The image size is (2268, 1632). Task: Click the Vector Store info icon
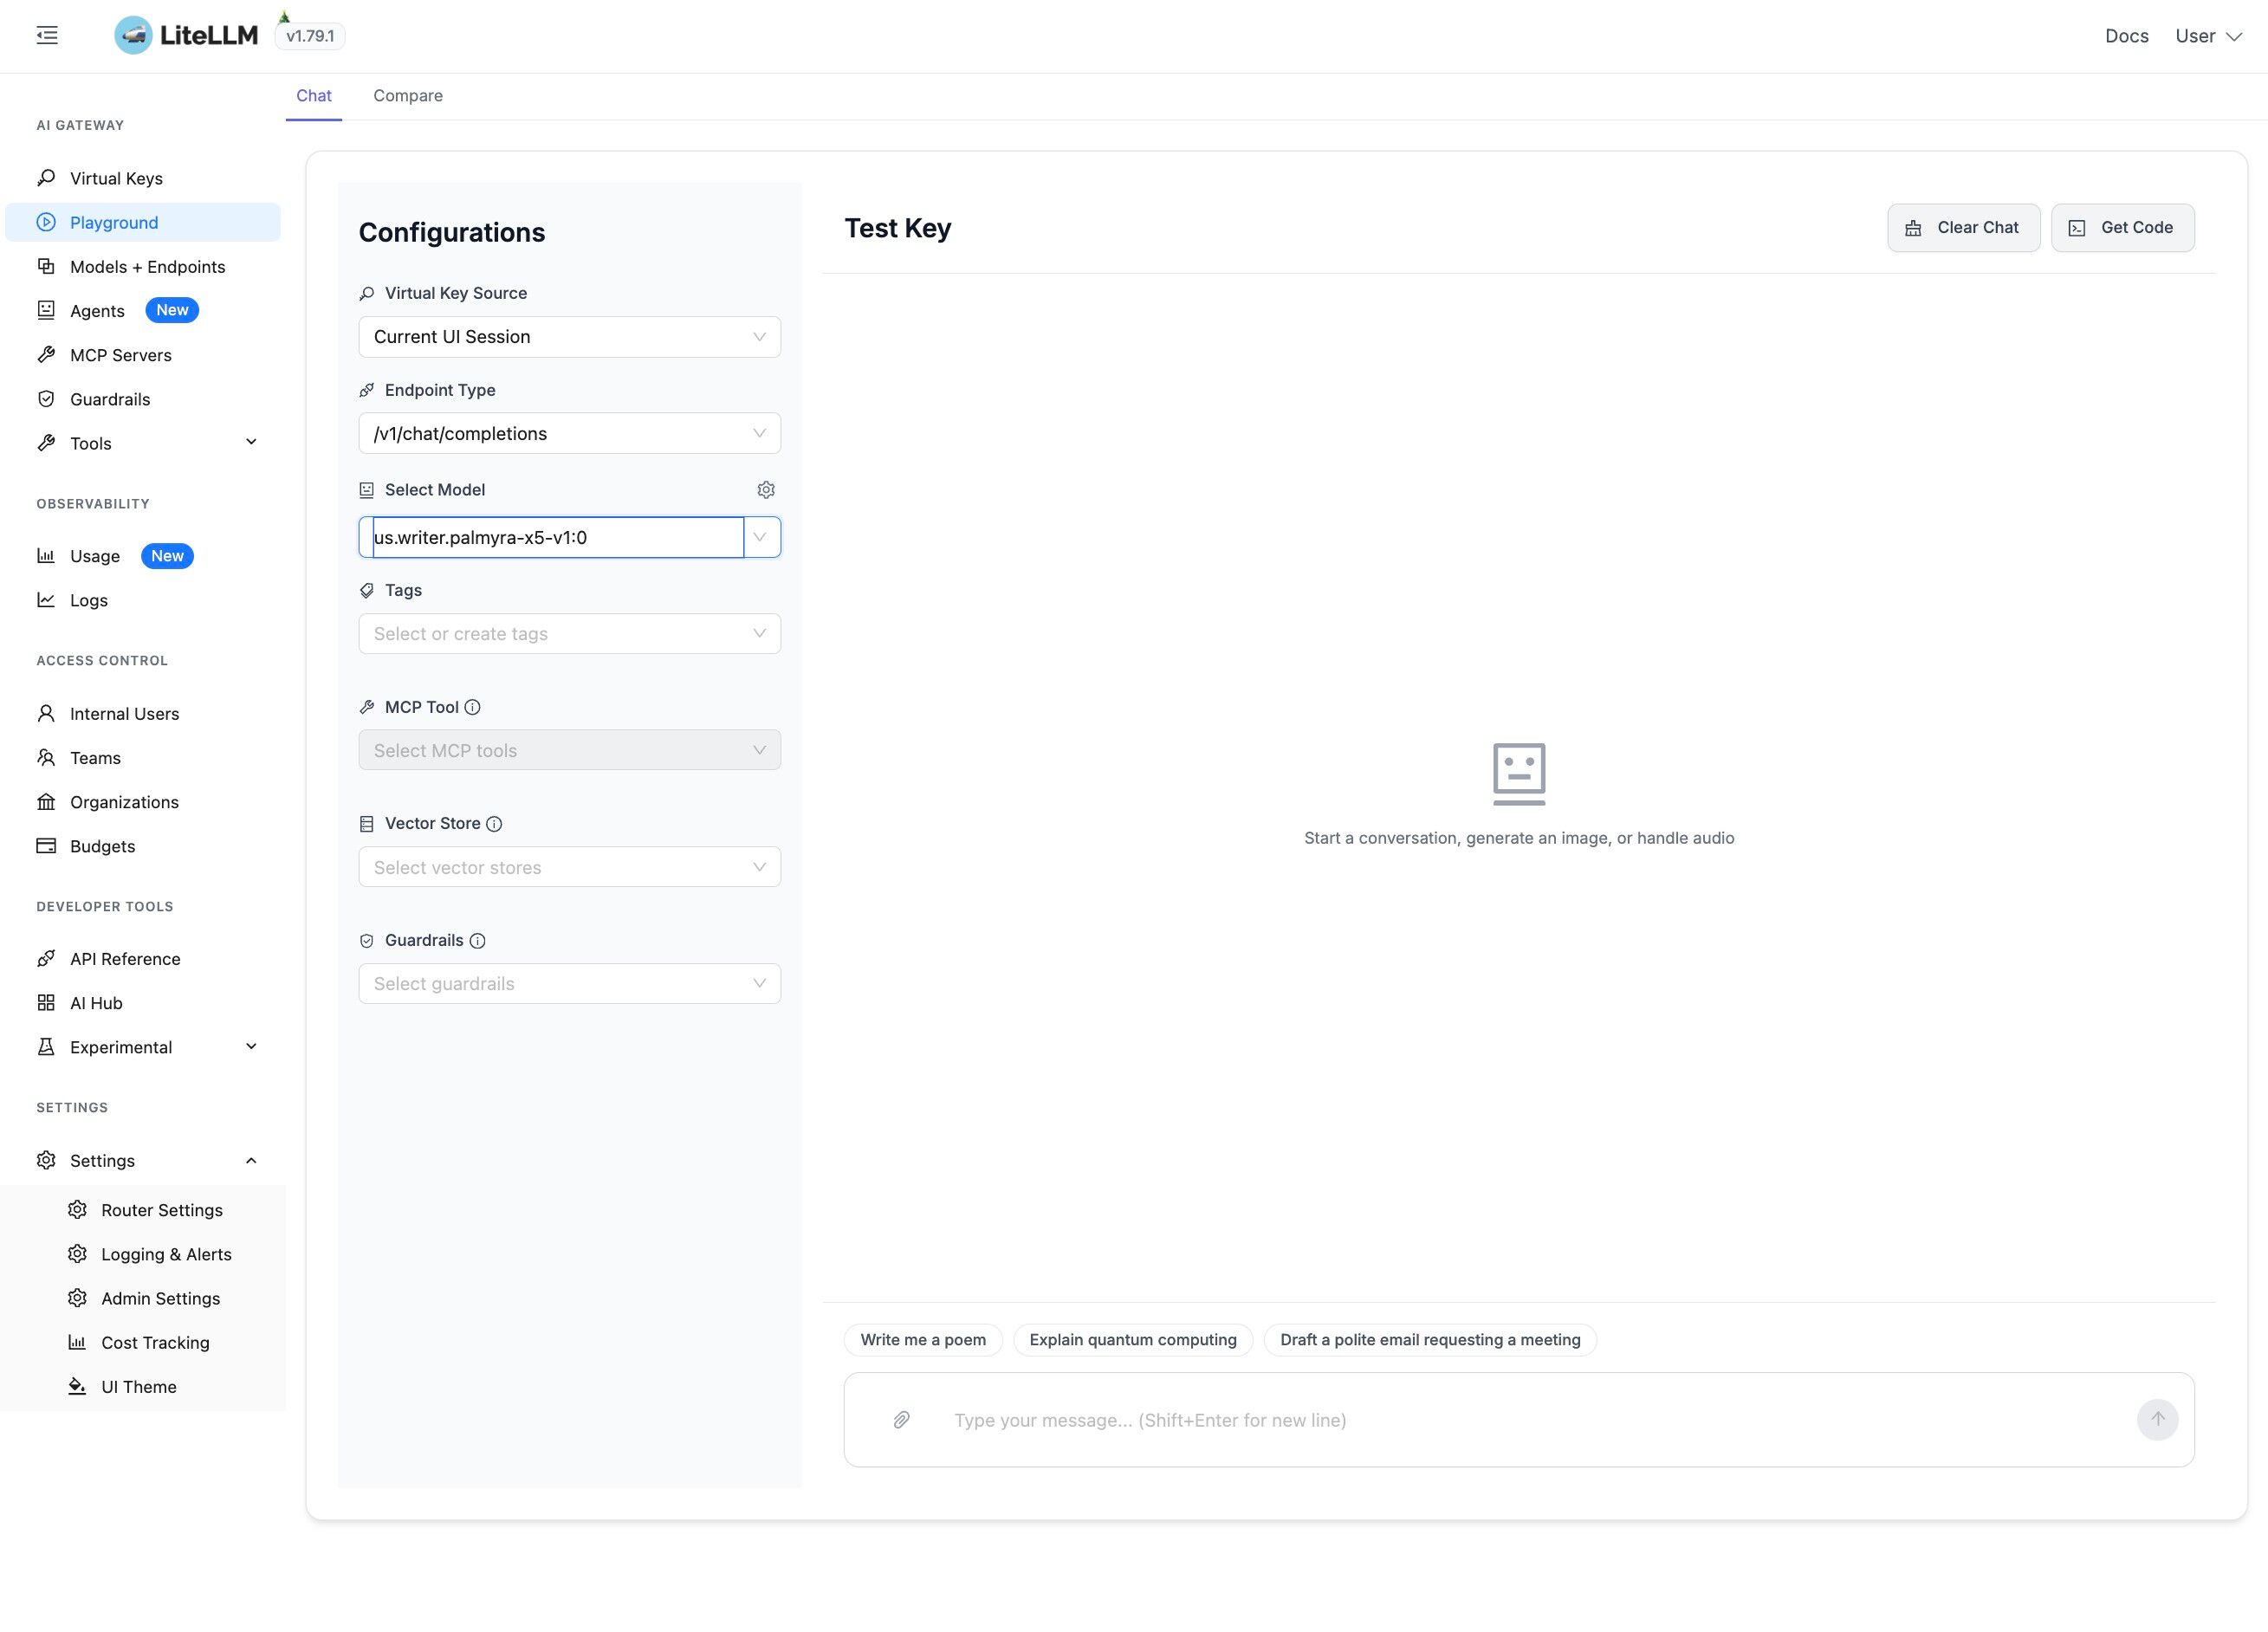[x=494, y=824]
